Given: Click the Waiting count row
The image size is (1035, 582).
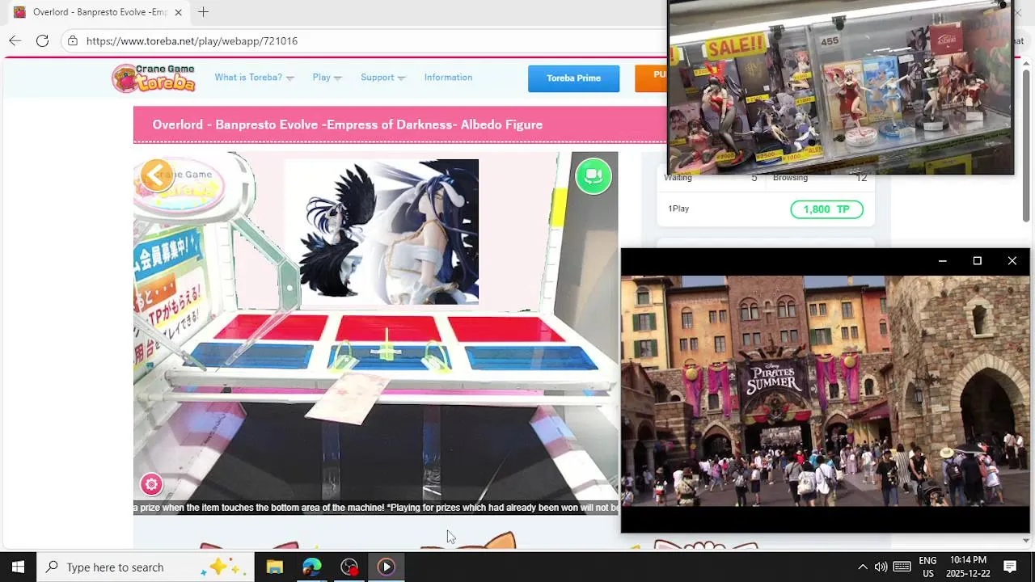Looking at the screenshot, I should tap(711, 178).
